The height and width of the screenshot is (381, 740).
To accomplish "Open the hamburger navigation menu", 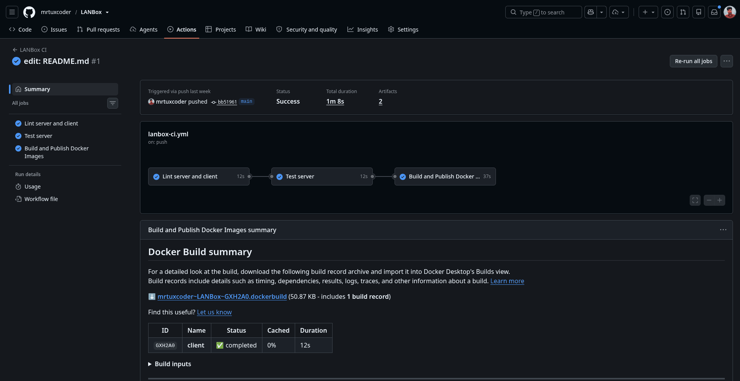I will pyautogui.click(x=12, y=12).
